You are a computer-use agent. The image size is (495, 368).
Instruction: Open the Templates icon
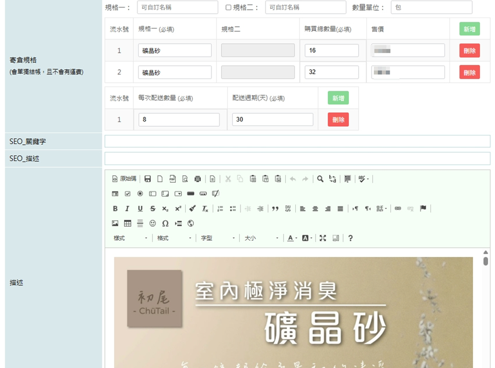(x=213, y=179)
